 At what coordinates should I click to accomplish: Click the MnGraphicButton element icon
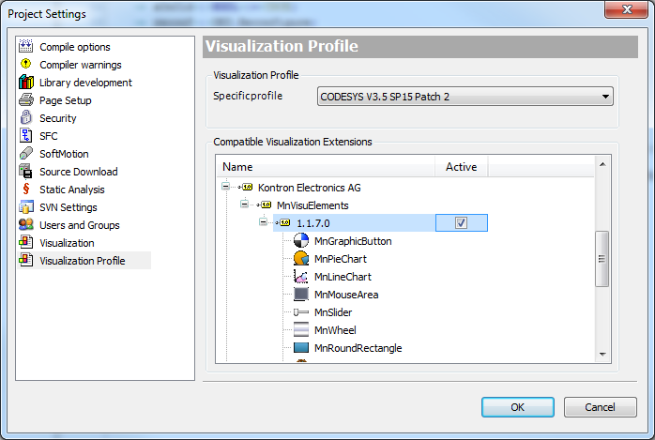click(301, 241)
